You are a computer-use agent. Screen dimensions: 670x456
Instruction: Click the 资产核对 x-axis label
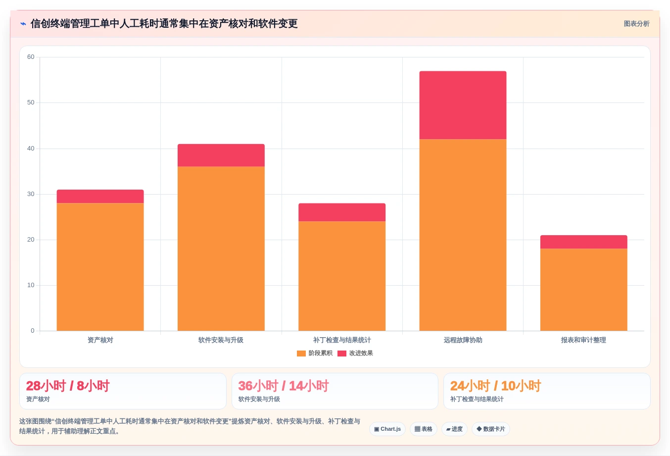100,340
